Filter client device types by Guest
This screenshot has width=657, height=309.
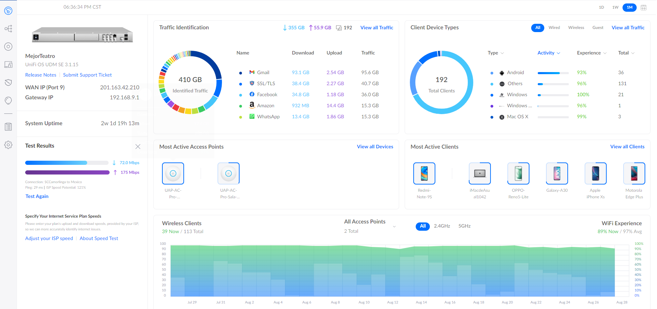tap(598, 28)
